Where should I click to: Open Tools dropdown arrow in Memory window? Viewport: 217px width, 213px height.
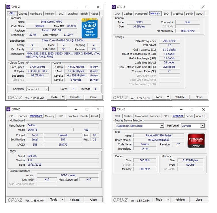click(x=168, y=97)
